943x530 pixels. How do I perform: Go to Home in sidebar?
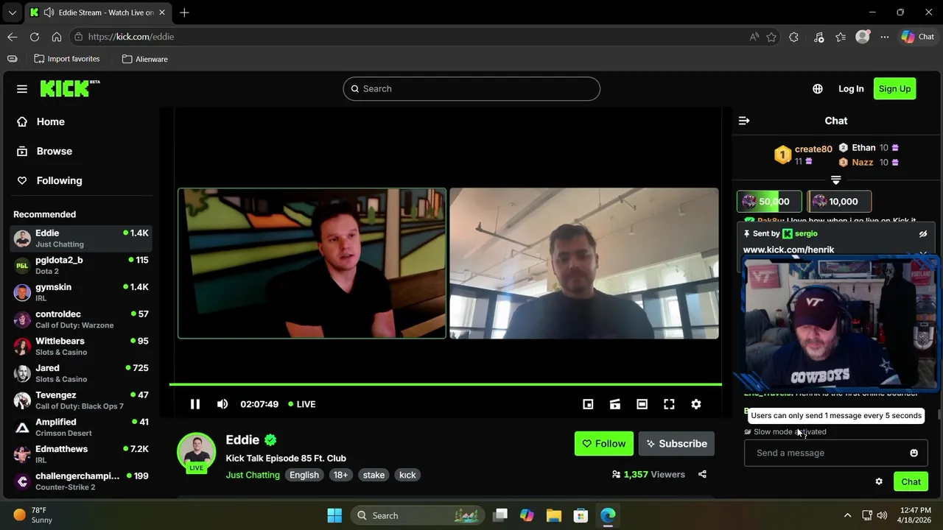(81, 122)
